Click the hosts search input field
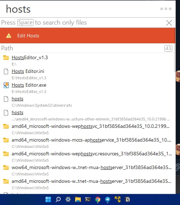Viewport: 180px width, 205px height. [79, 9]
